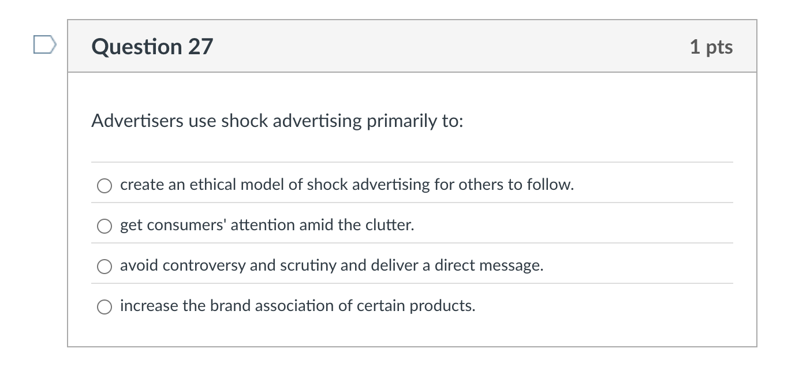Click the answer text about consumers' attention

(x=266, y=225)
